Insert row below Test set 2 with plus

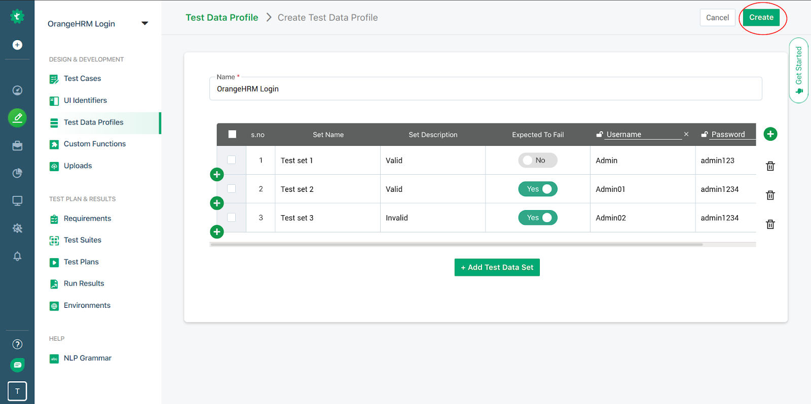(x=217, y=203)
